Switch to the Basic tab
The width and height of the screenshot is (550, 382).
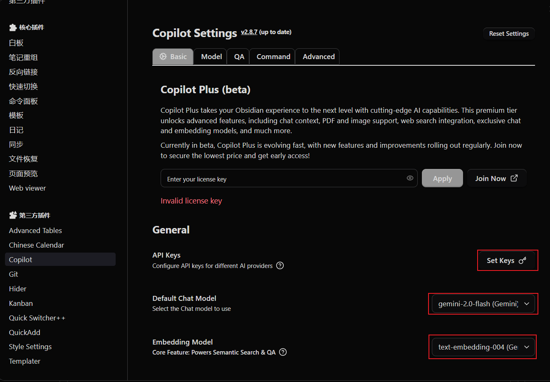pos(173,57)
